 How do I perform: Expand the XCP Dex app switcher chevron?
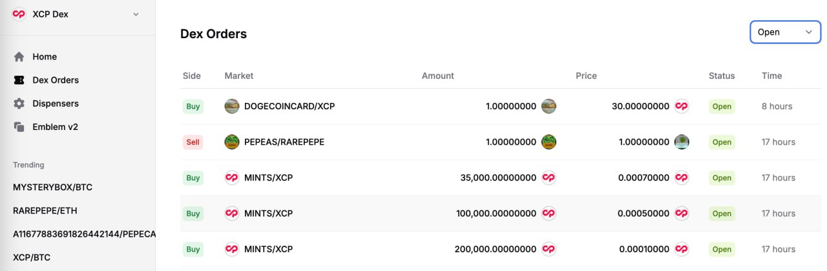pos(136,14)
